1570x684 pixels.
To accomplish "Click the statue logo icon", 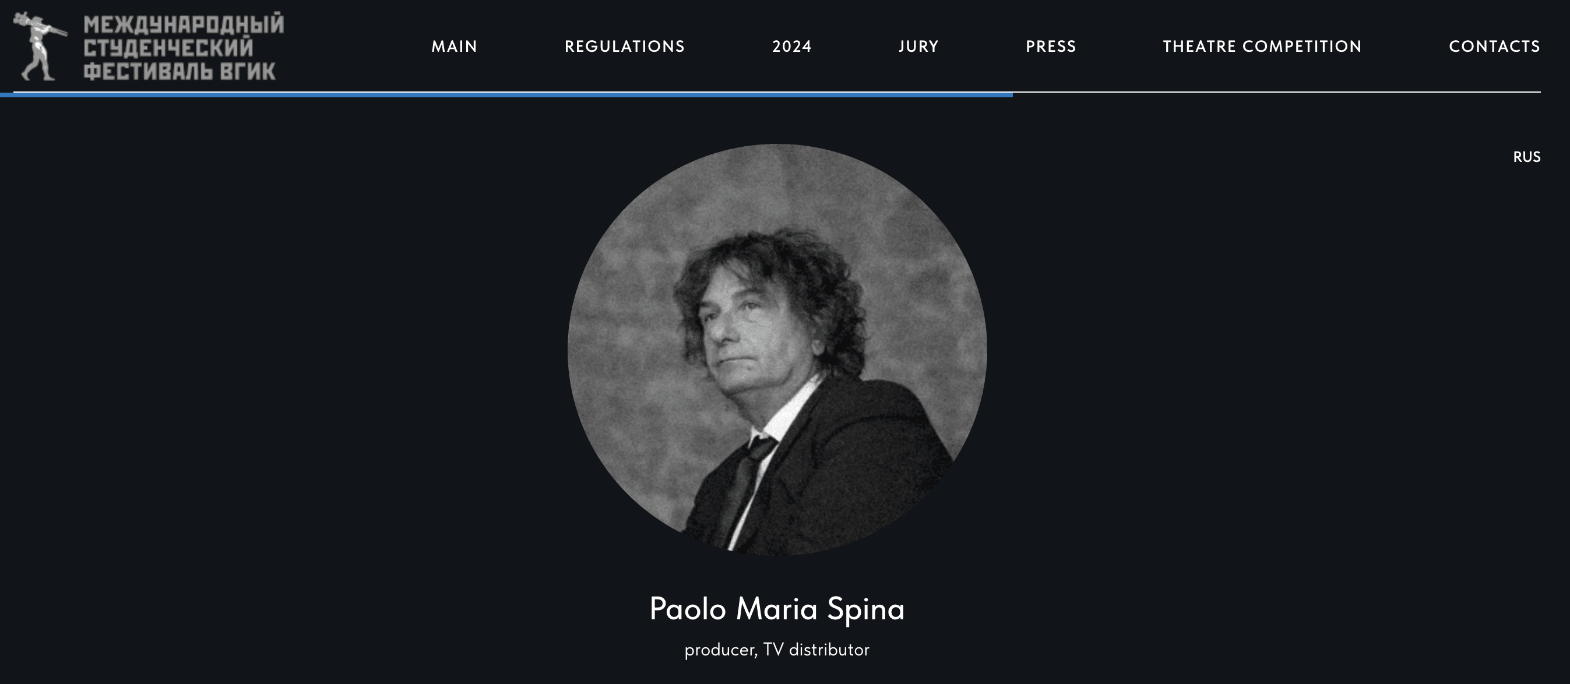I will [40, 46].
